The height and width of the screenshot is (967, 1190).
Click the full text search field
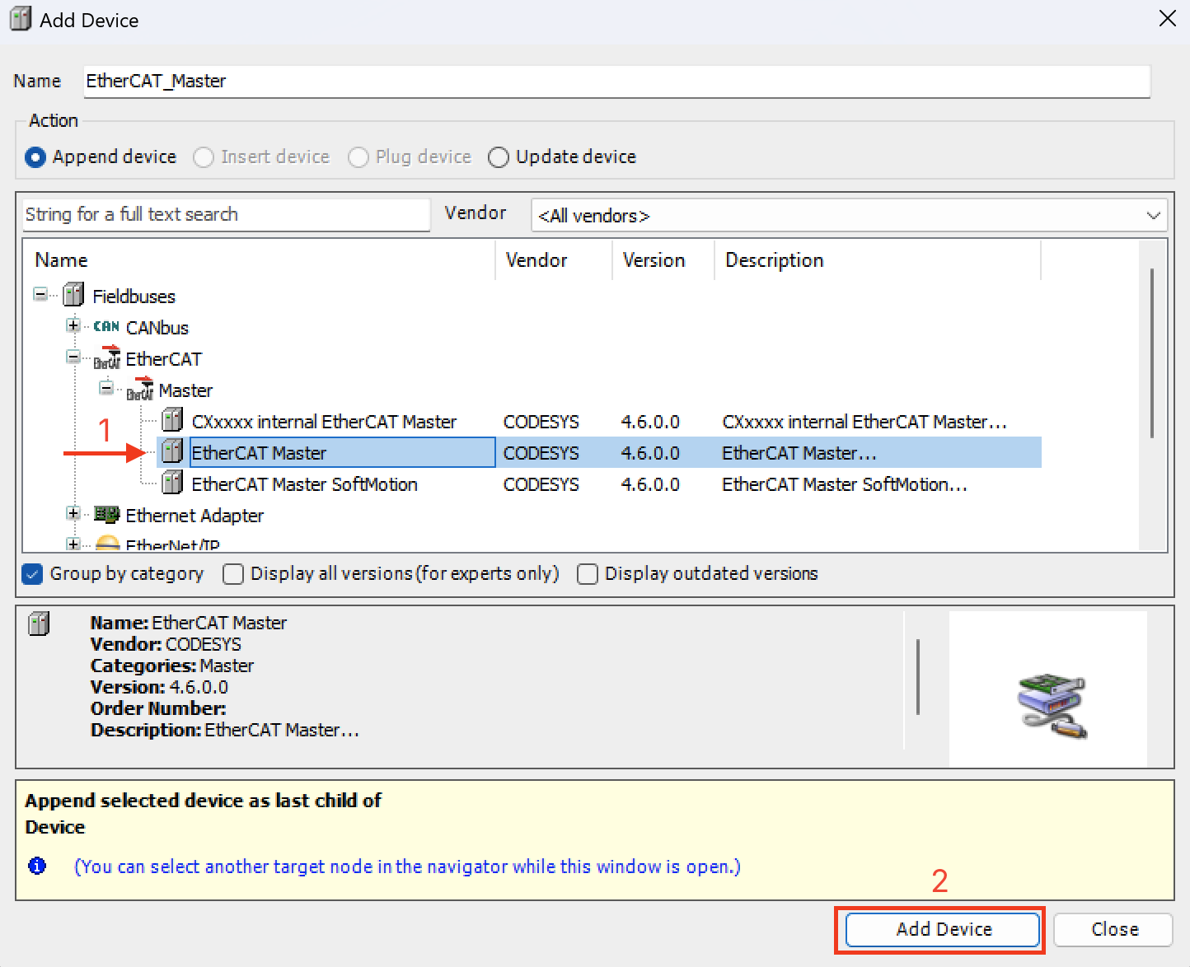227,215
